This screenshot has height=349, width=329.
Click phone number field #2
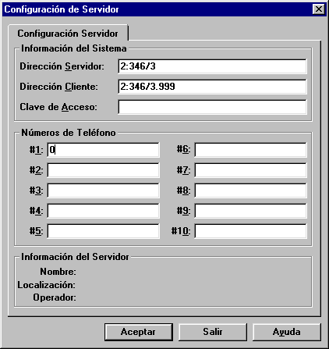click(103, 170)
